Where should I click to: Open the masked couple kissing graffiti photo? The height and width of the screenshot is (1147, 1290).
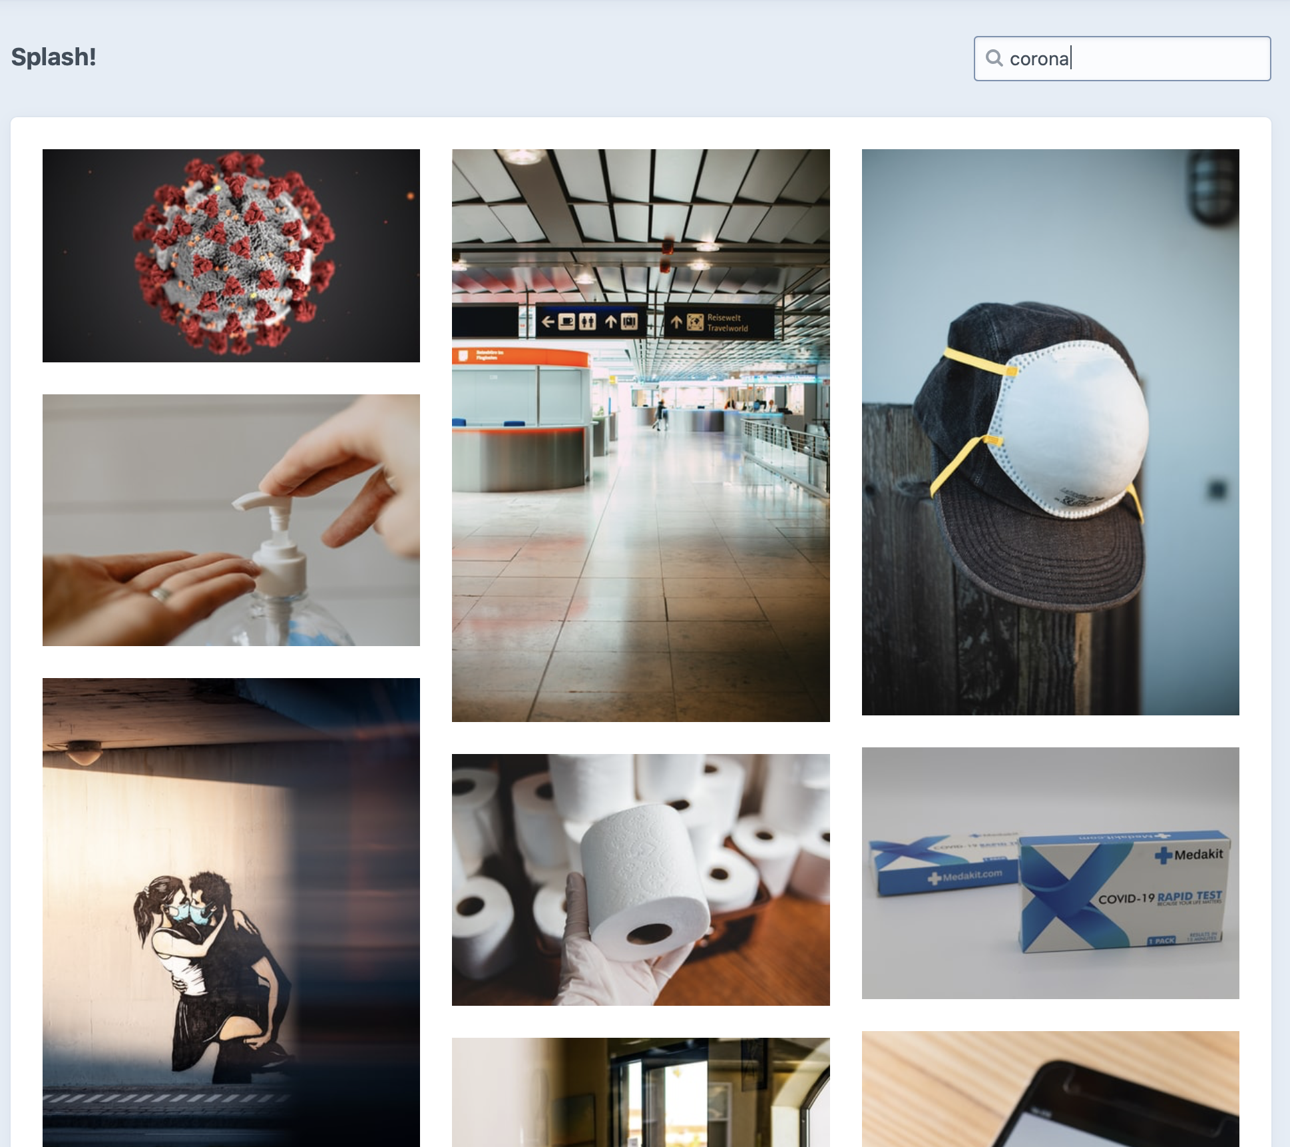pyautogui.click(x=231, y=913)
